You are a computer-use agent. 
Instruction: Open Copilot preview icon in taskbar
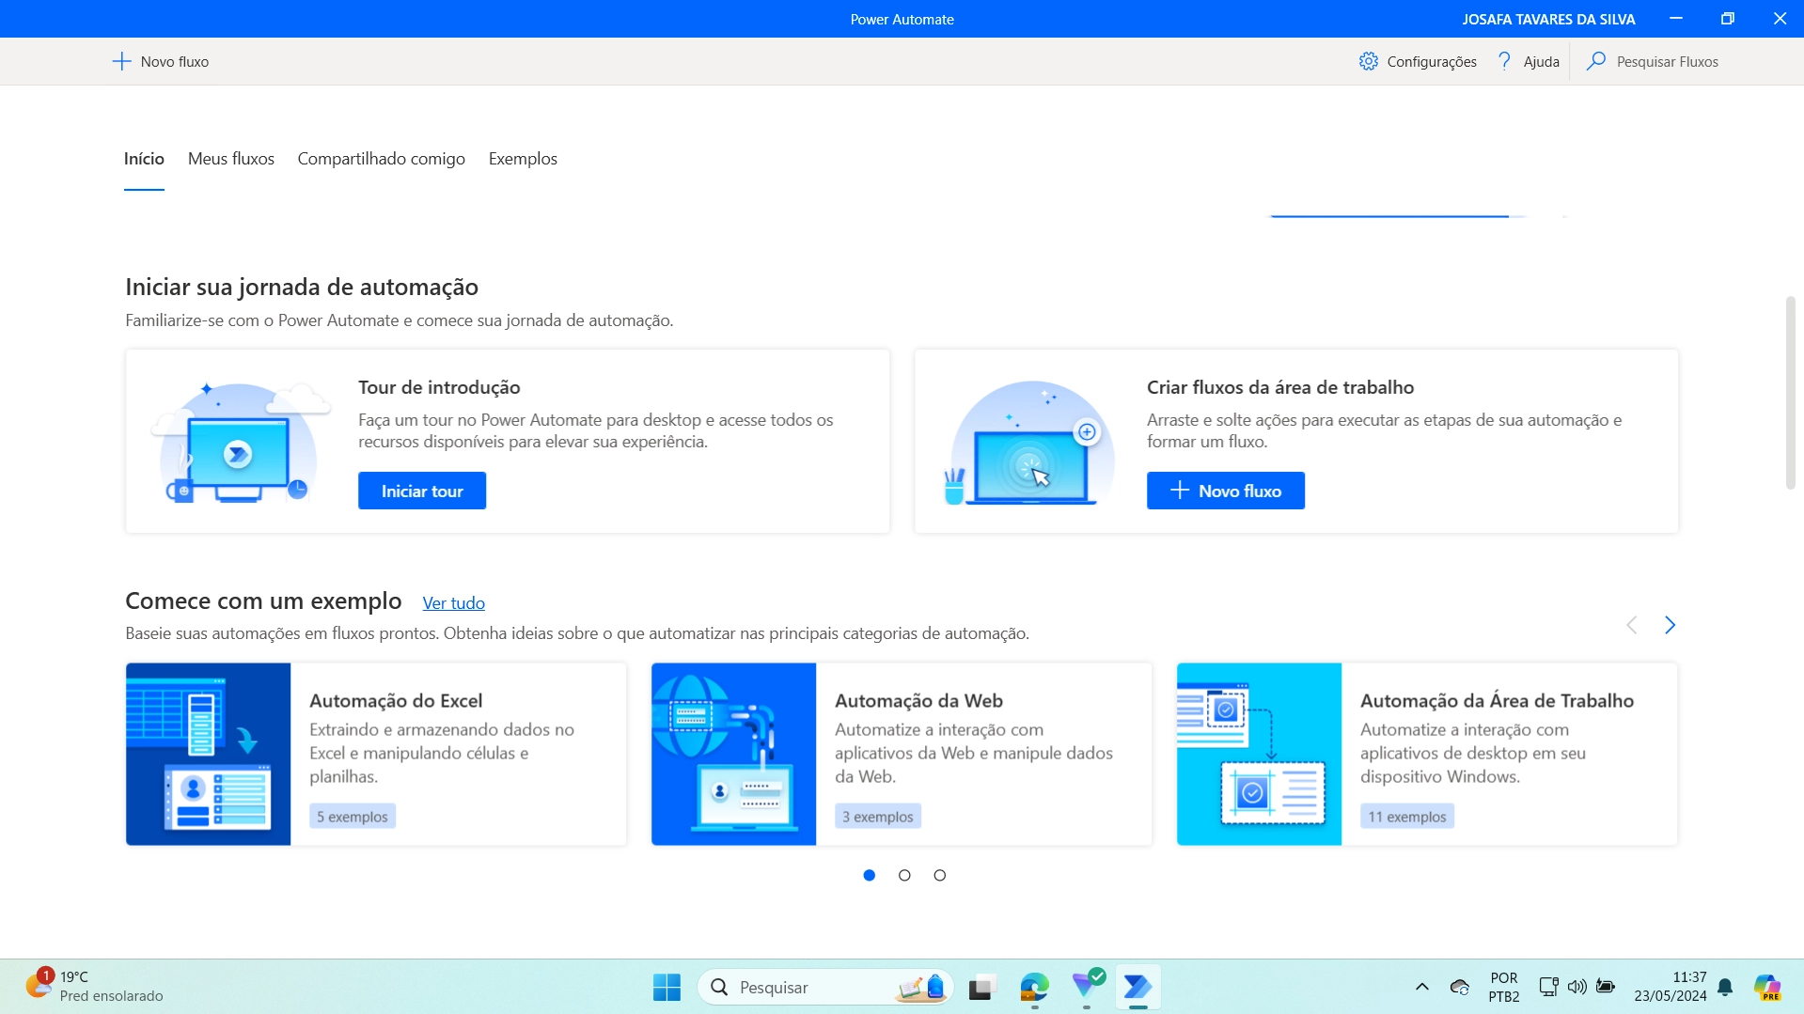[1767, 987]
